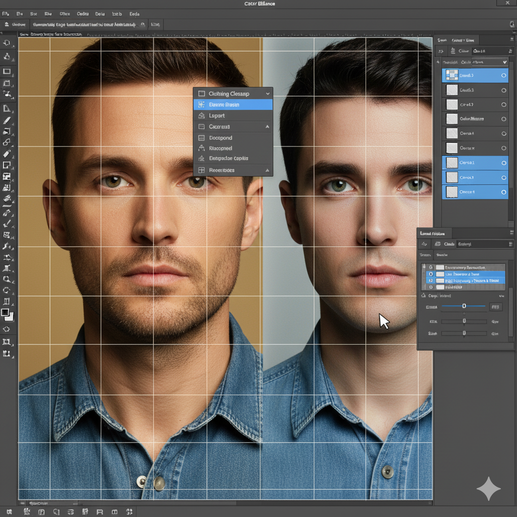Click the small button right of top slider
The image size is (517, 517).
click(x=496, y=306)
